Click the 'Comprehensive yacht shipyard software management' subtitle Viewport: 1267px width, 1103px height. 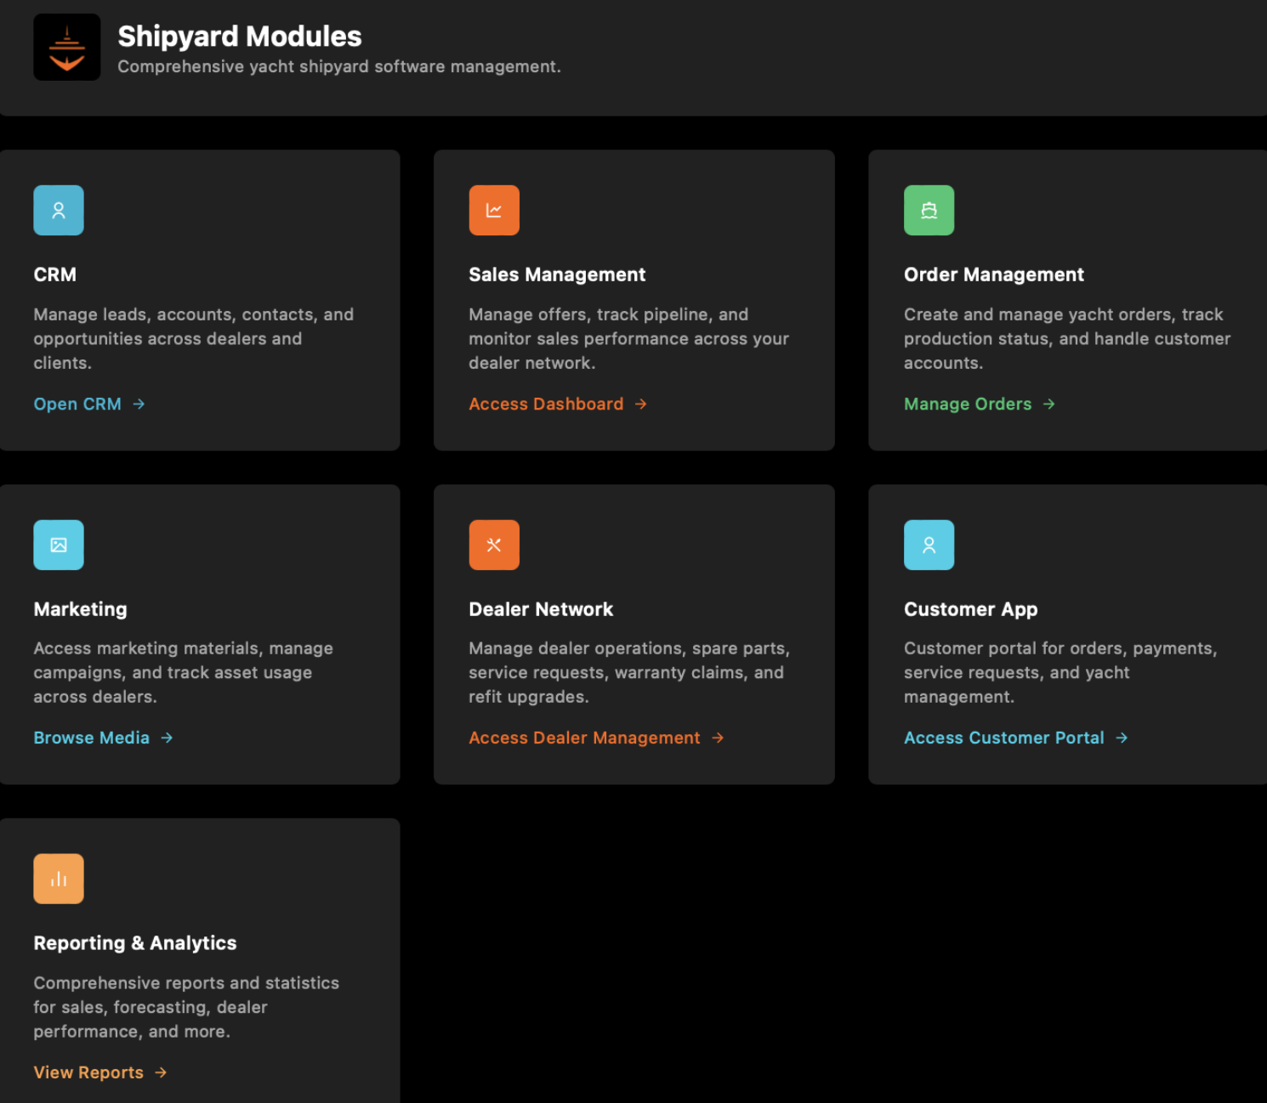click(x=339, y=66)
